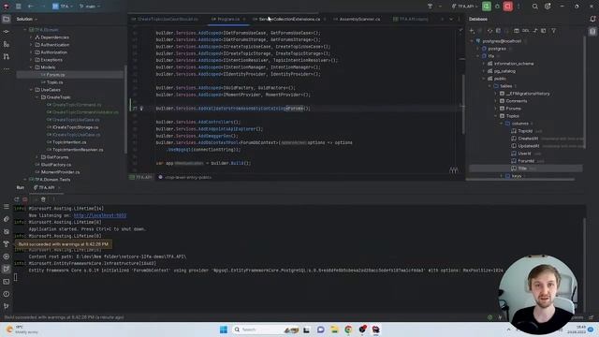Open Problems tool window icon in left bar
This screenshot has width=599, height=337.
click(7, 294)
